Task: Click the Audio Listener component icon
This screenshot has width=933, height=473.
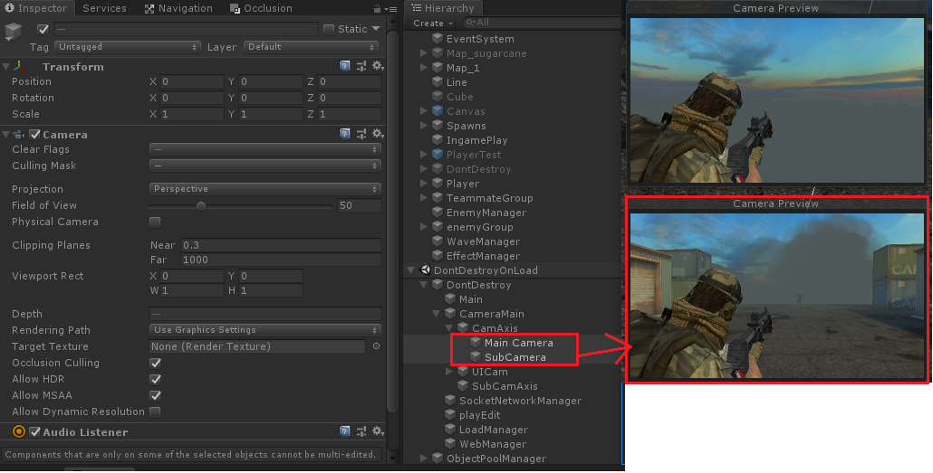Action: click(19, 432)
